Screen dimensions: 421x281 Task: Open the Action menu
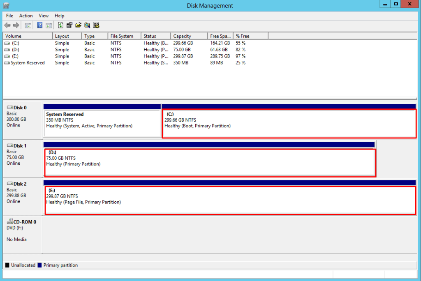point(26,16)
